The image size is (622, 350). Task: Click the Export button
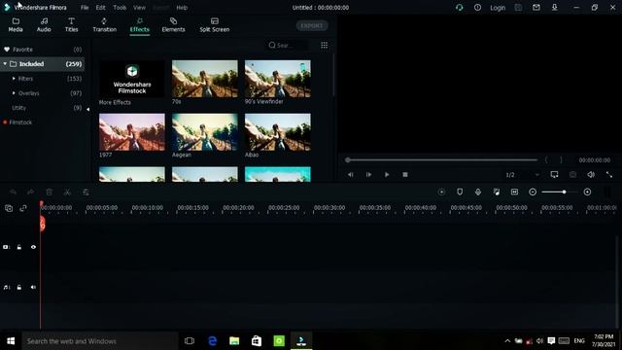point(312,26)
